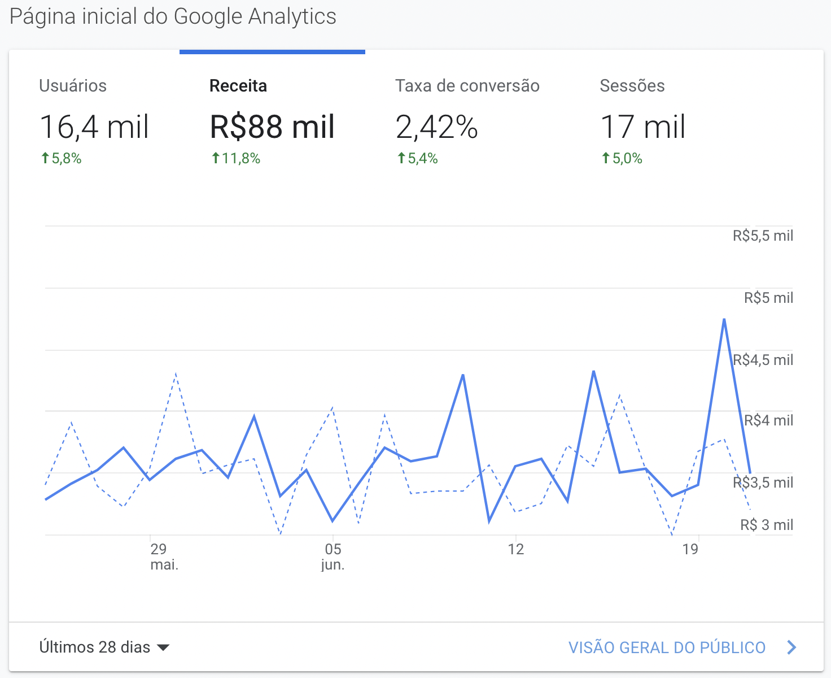
Task: Click the Página inicial do Google Analytics heading
Action: (173, 17)
